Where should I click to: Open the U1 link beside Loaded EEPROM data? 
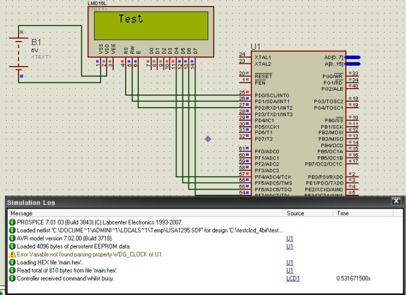point(290,246)
